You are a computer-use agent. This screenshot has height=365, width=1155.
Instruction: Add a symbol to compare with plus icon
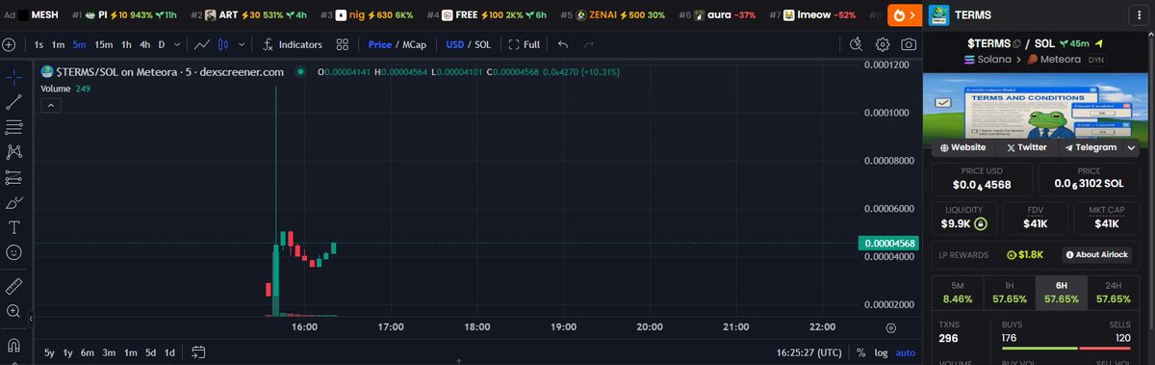[9, 44]
